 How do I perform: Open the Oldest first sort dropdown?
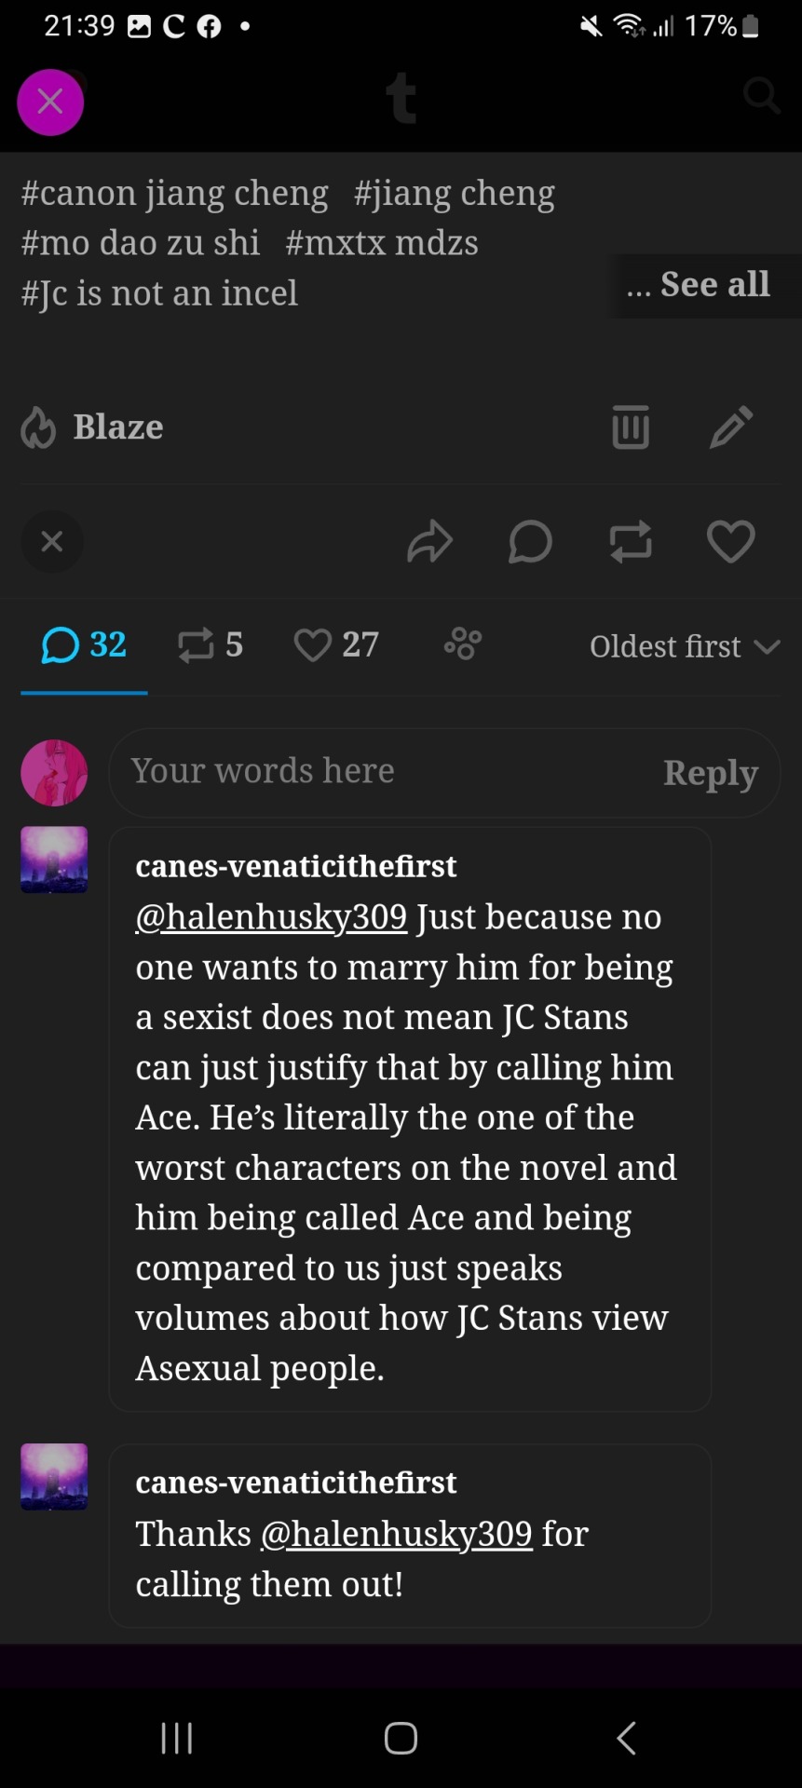pos(685,646)
